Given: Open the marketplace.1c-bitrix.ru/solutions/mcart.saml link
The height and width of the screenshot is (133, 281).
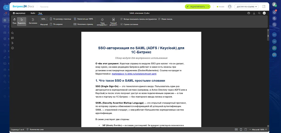Looking at the screenshot, I should point(134,74).
